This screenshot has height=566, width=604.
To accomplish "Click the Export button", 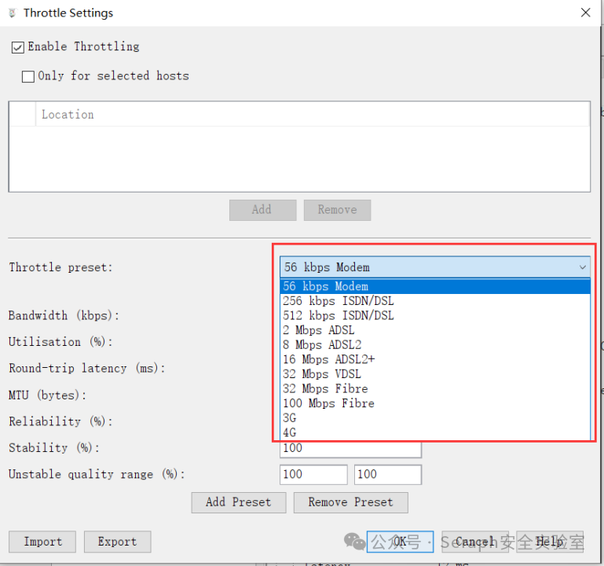I will coord(118,542).
